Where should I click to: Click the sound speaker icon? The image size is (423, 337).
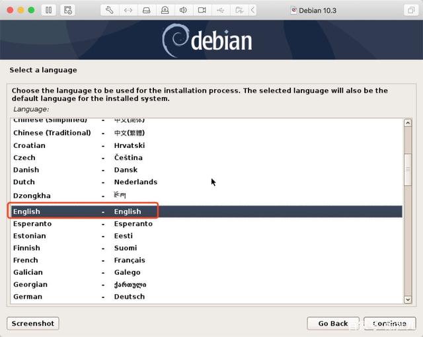[183, 11]
